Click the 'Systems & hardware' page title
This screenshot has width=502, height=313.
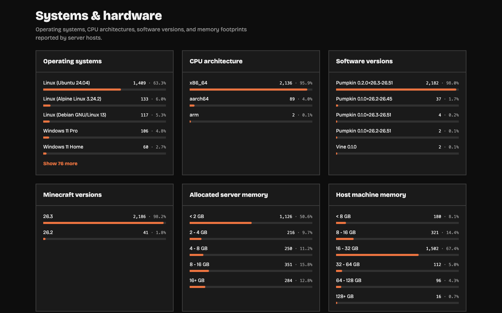click(99, 16)
